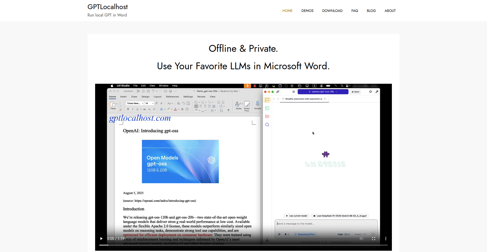Toggle the paragraph marks (¶) icon
The image size is (487, 252).
[x=229, y=110]
